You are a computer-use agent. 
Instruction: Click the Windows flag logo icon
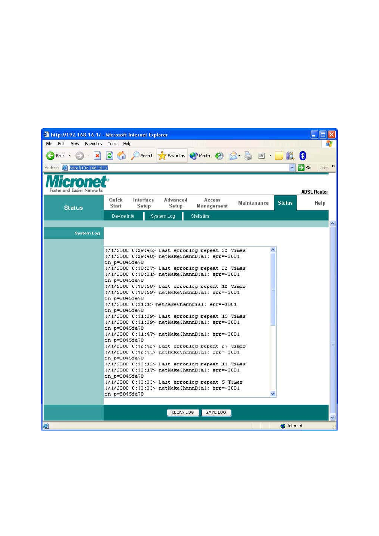click(x=329, y=144)
